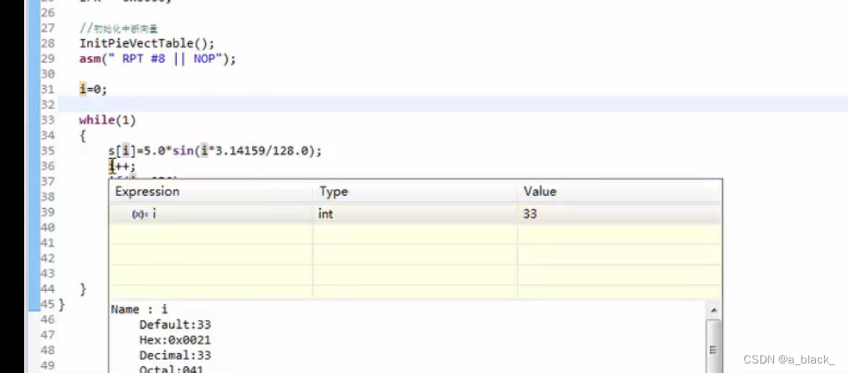
Task: Click the asm RPT #8 NOP statement
Action: point(157,59)
